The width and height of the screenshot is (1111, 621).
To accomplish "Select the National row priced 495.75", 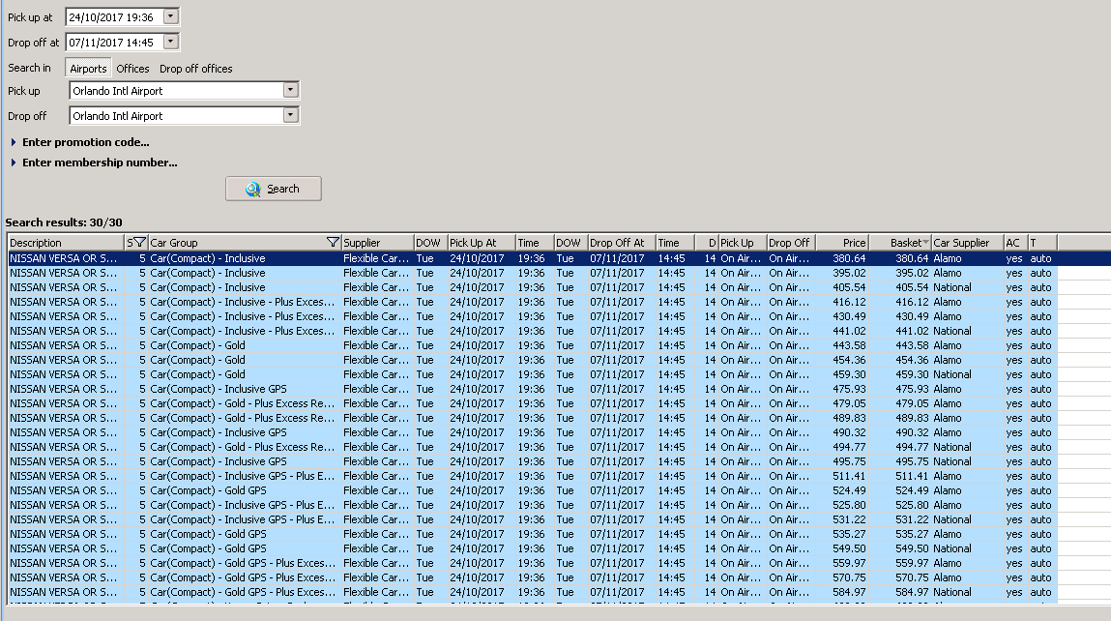I will point(532,461).
